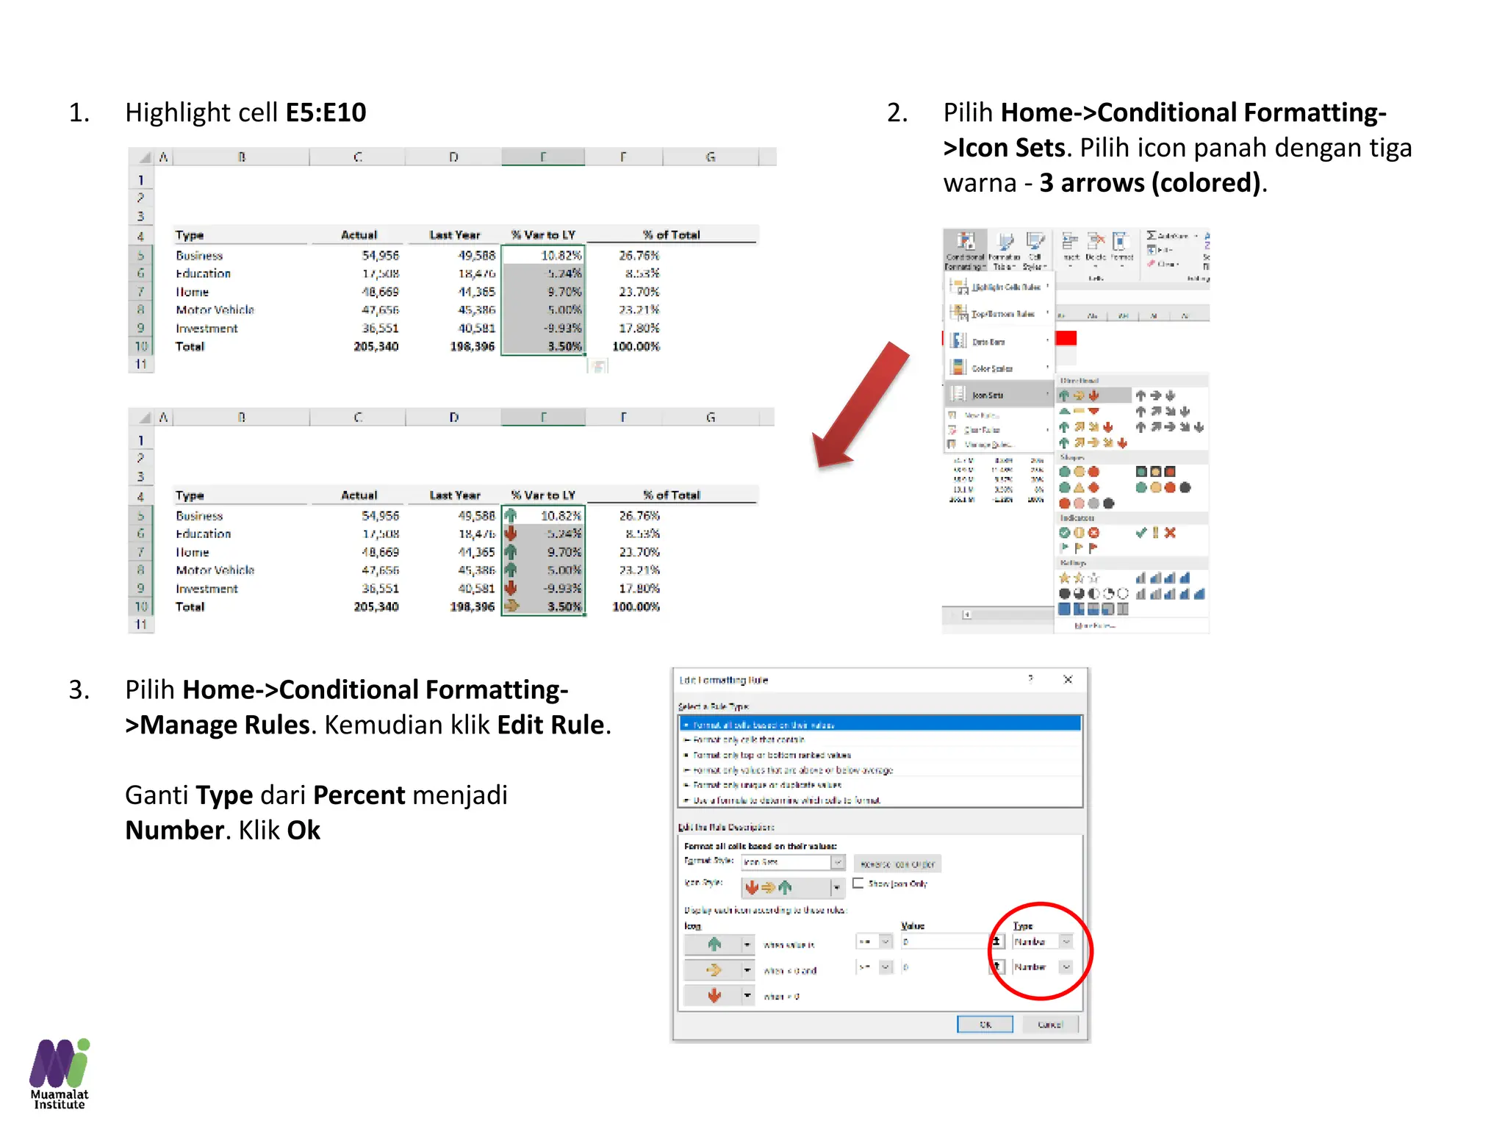Choose the 5 Arrows (Colored) icon set
Viewport: 1505px width, 1129px height.
pyautogui.click(x=1093, y=442)
